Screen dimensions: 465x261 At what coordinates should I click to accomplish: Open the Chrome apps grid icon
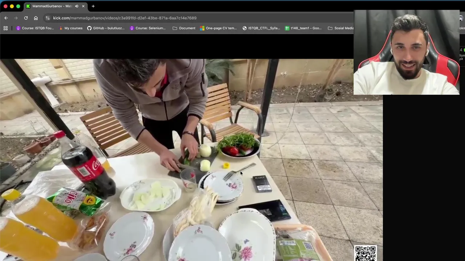pos(5,28)
